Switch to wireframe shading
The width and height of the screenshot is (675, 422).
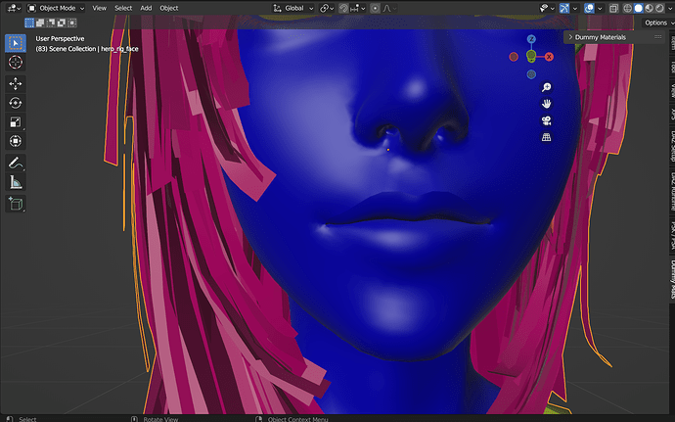click(628, 8)
